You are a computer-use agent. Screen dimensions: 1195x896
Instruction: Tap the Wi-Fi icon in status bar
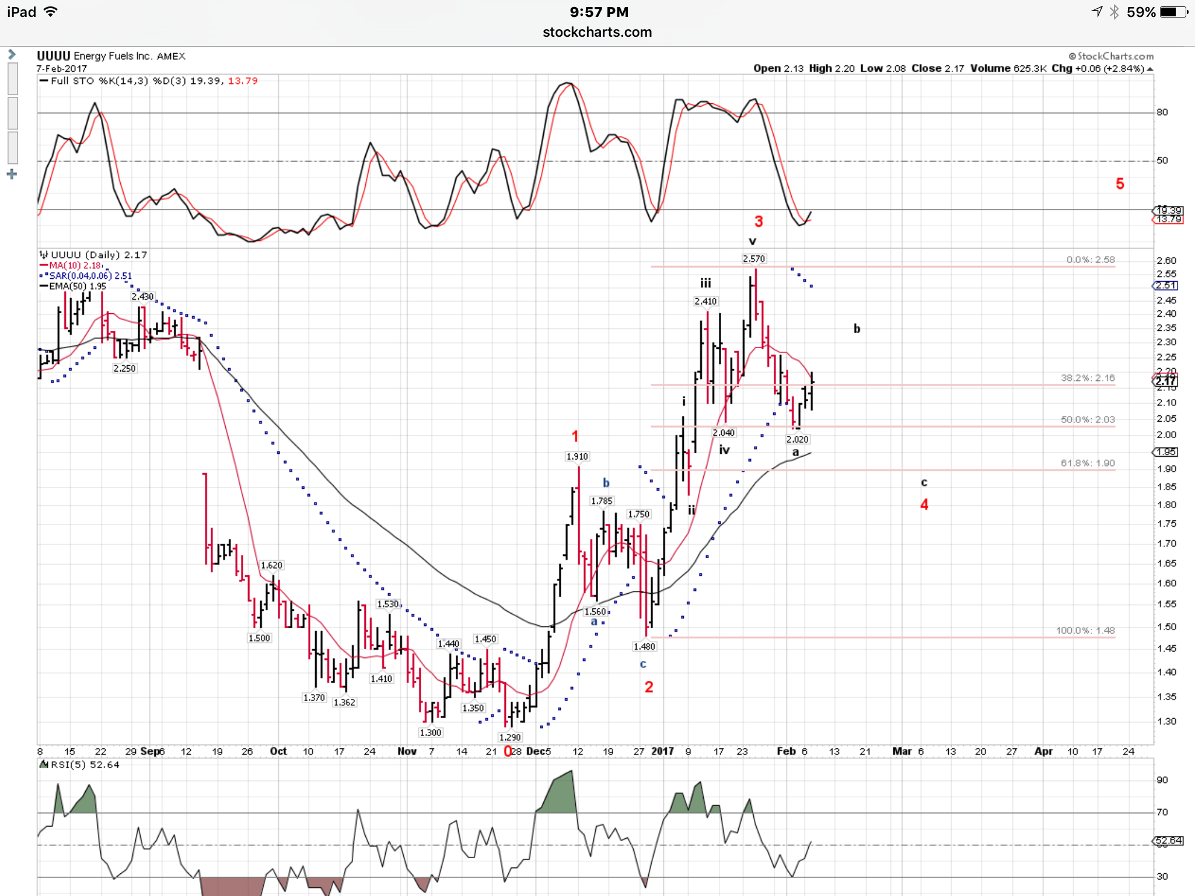51,12
